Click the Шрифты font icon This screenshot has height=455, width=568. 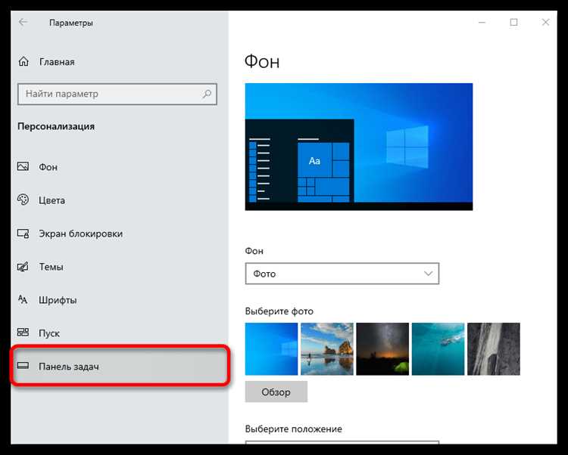[23, 299]
